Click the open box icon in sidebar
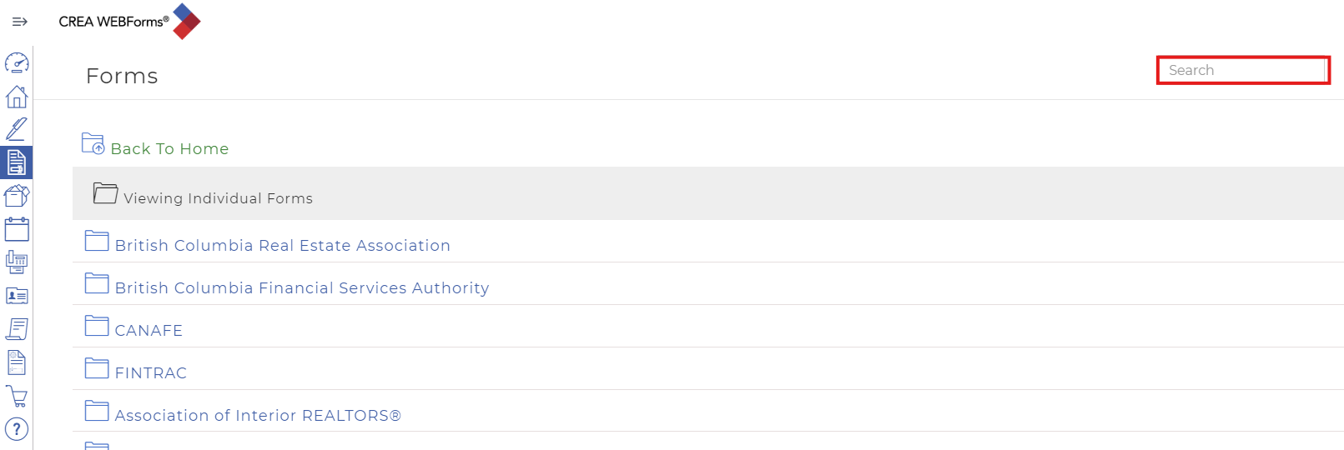 tap(17, 196)
